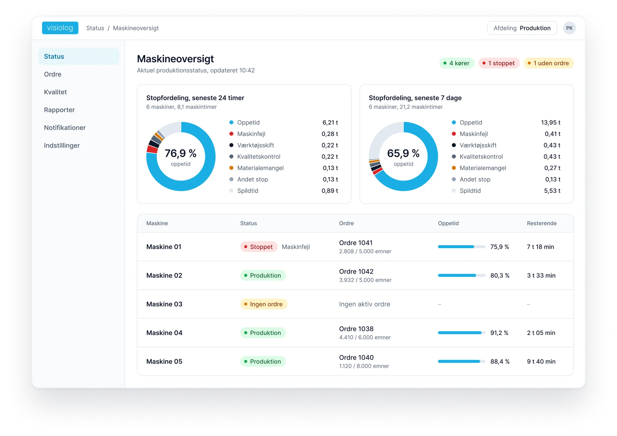Screen dimensions: 617x436
Task: Click the 80,3 % oppetid progress bar
Action: [x=461, y=275]
